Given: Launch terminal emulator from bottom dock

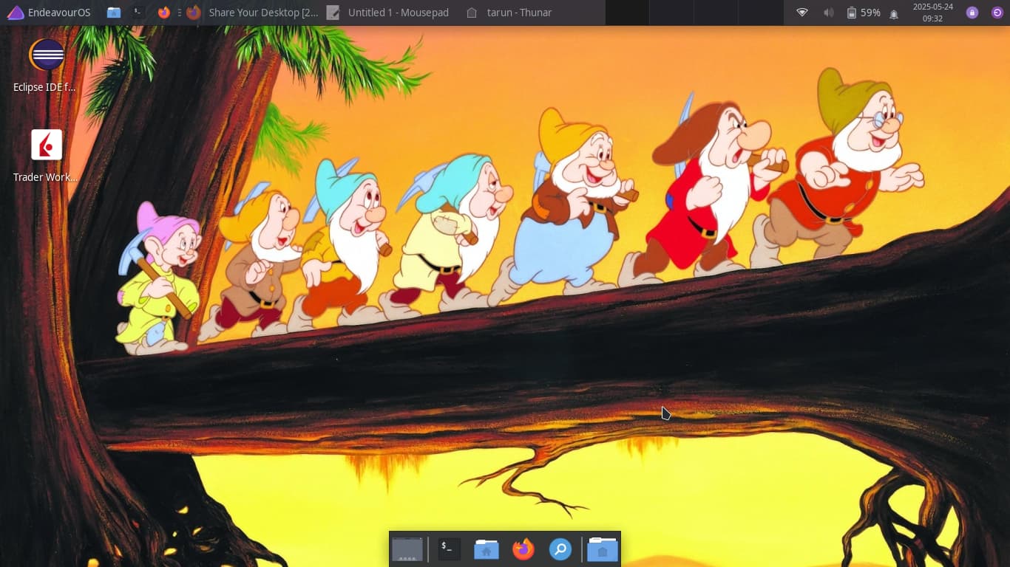Looking at the screenshot, I should [x=449, y=549].
